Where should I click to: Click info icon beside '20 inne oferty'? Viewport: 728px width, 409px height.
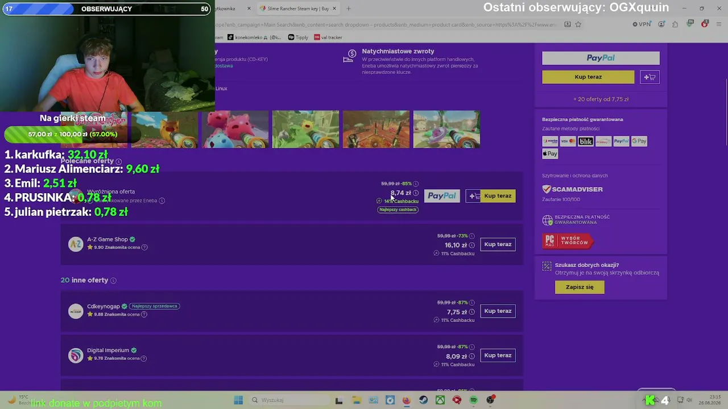(113, 281)
